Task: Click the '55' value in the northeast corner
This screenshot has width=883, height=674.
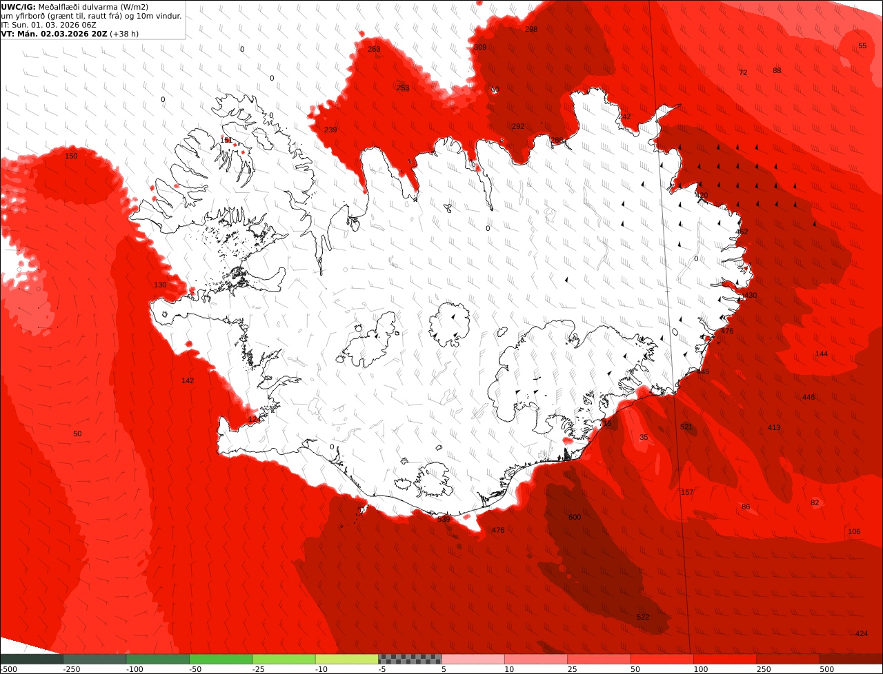Action: point(862,46)
